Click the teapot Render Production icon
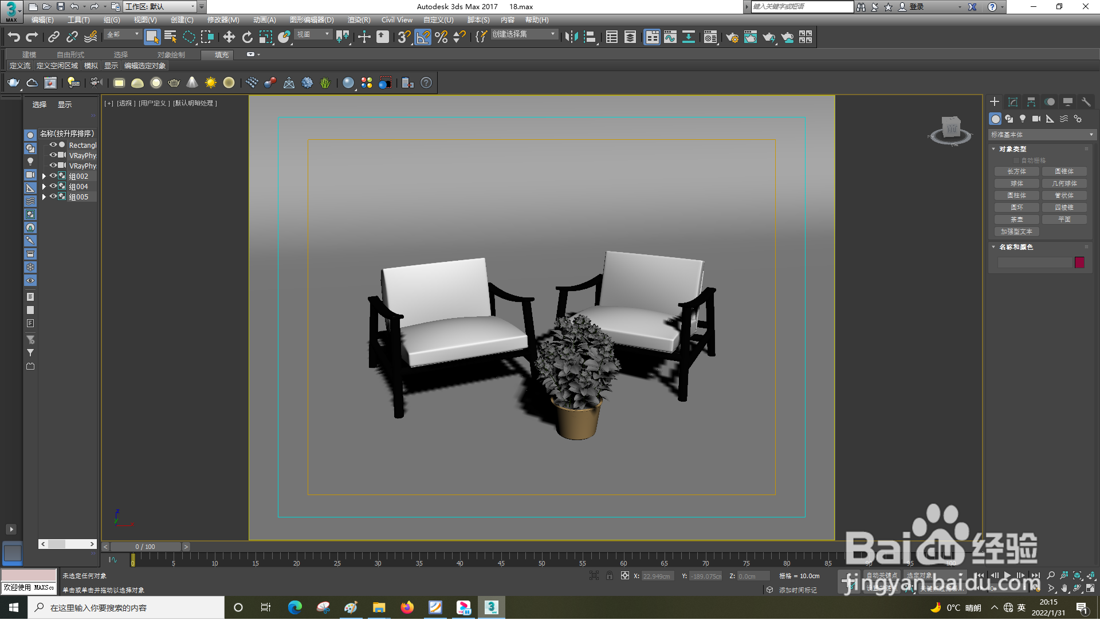 coord(768,37)
